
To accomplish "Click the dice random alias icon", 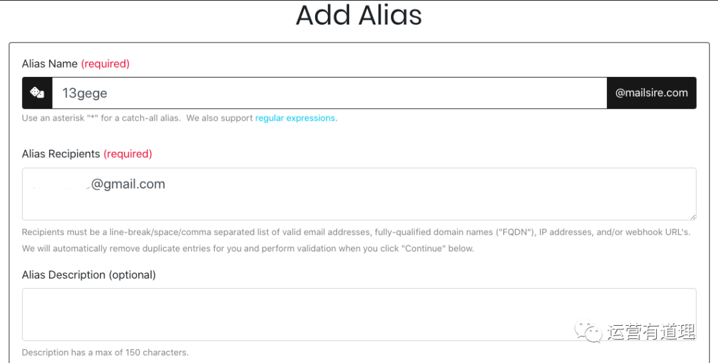I will (37, 93).
